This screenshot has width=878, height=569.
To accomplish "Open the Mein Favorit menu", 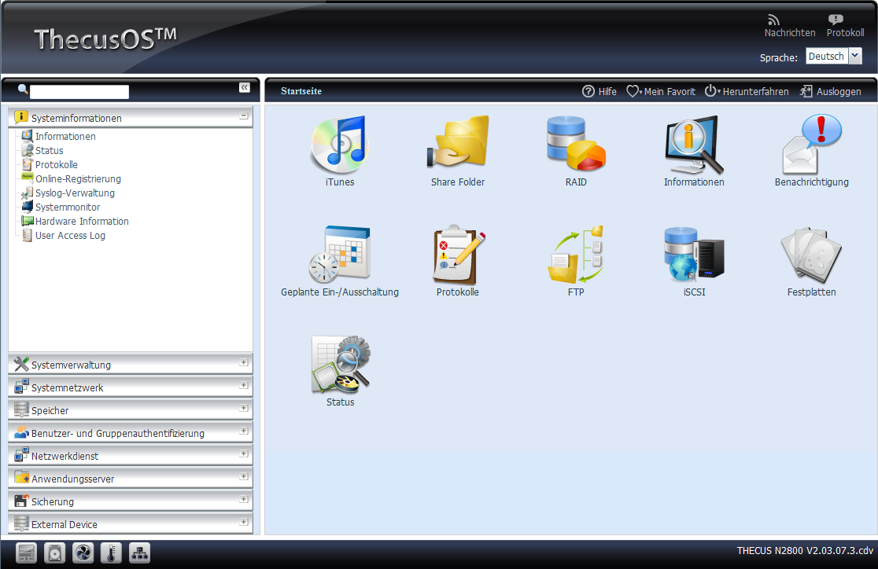I will coord(661,91).
